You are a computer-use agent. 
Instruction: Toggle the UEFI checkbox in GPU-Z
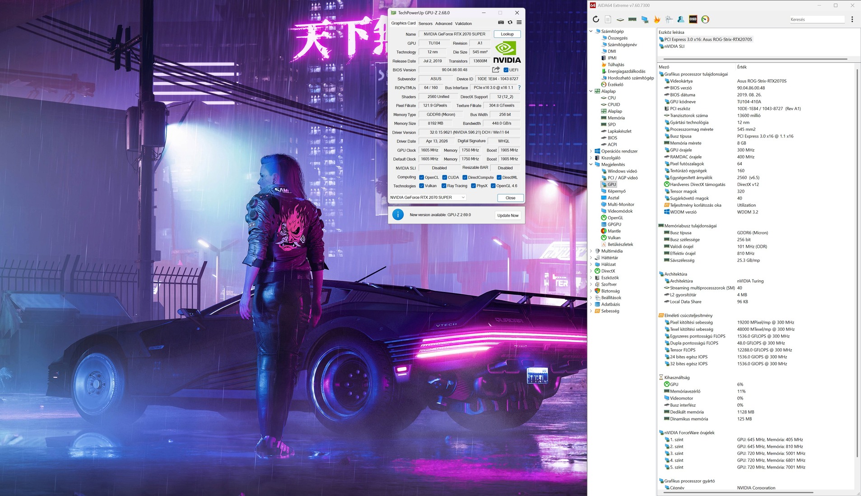506,70
